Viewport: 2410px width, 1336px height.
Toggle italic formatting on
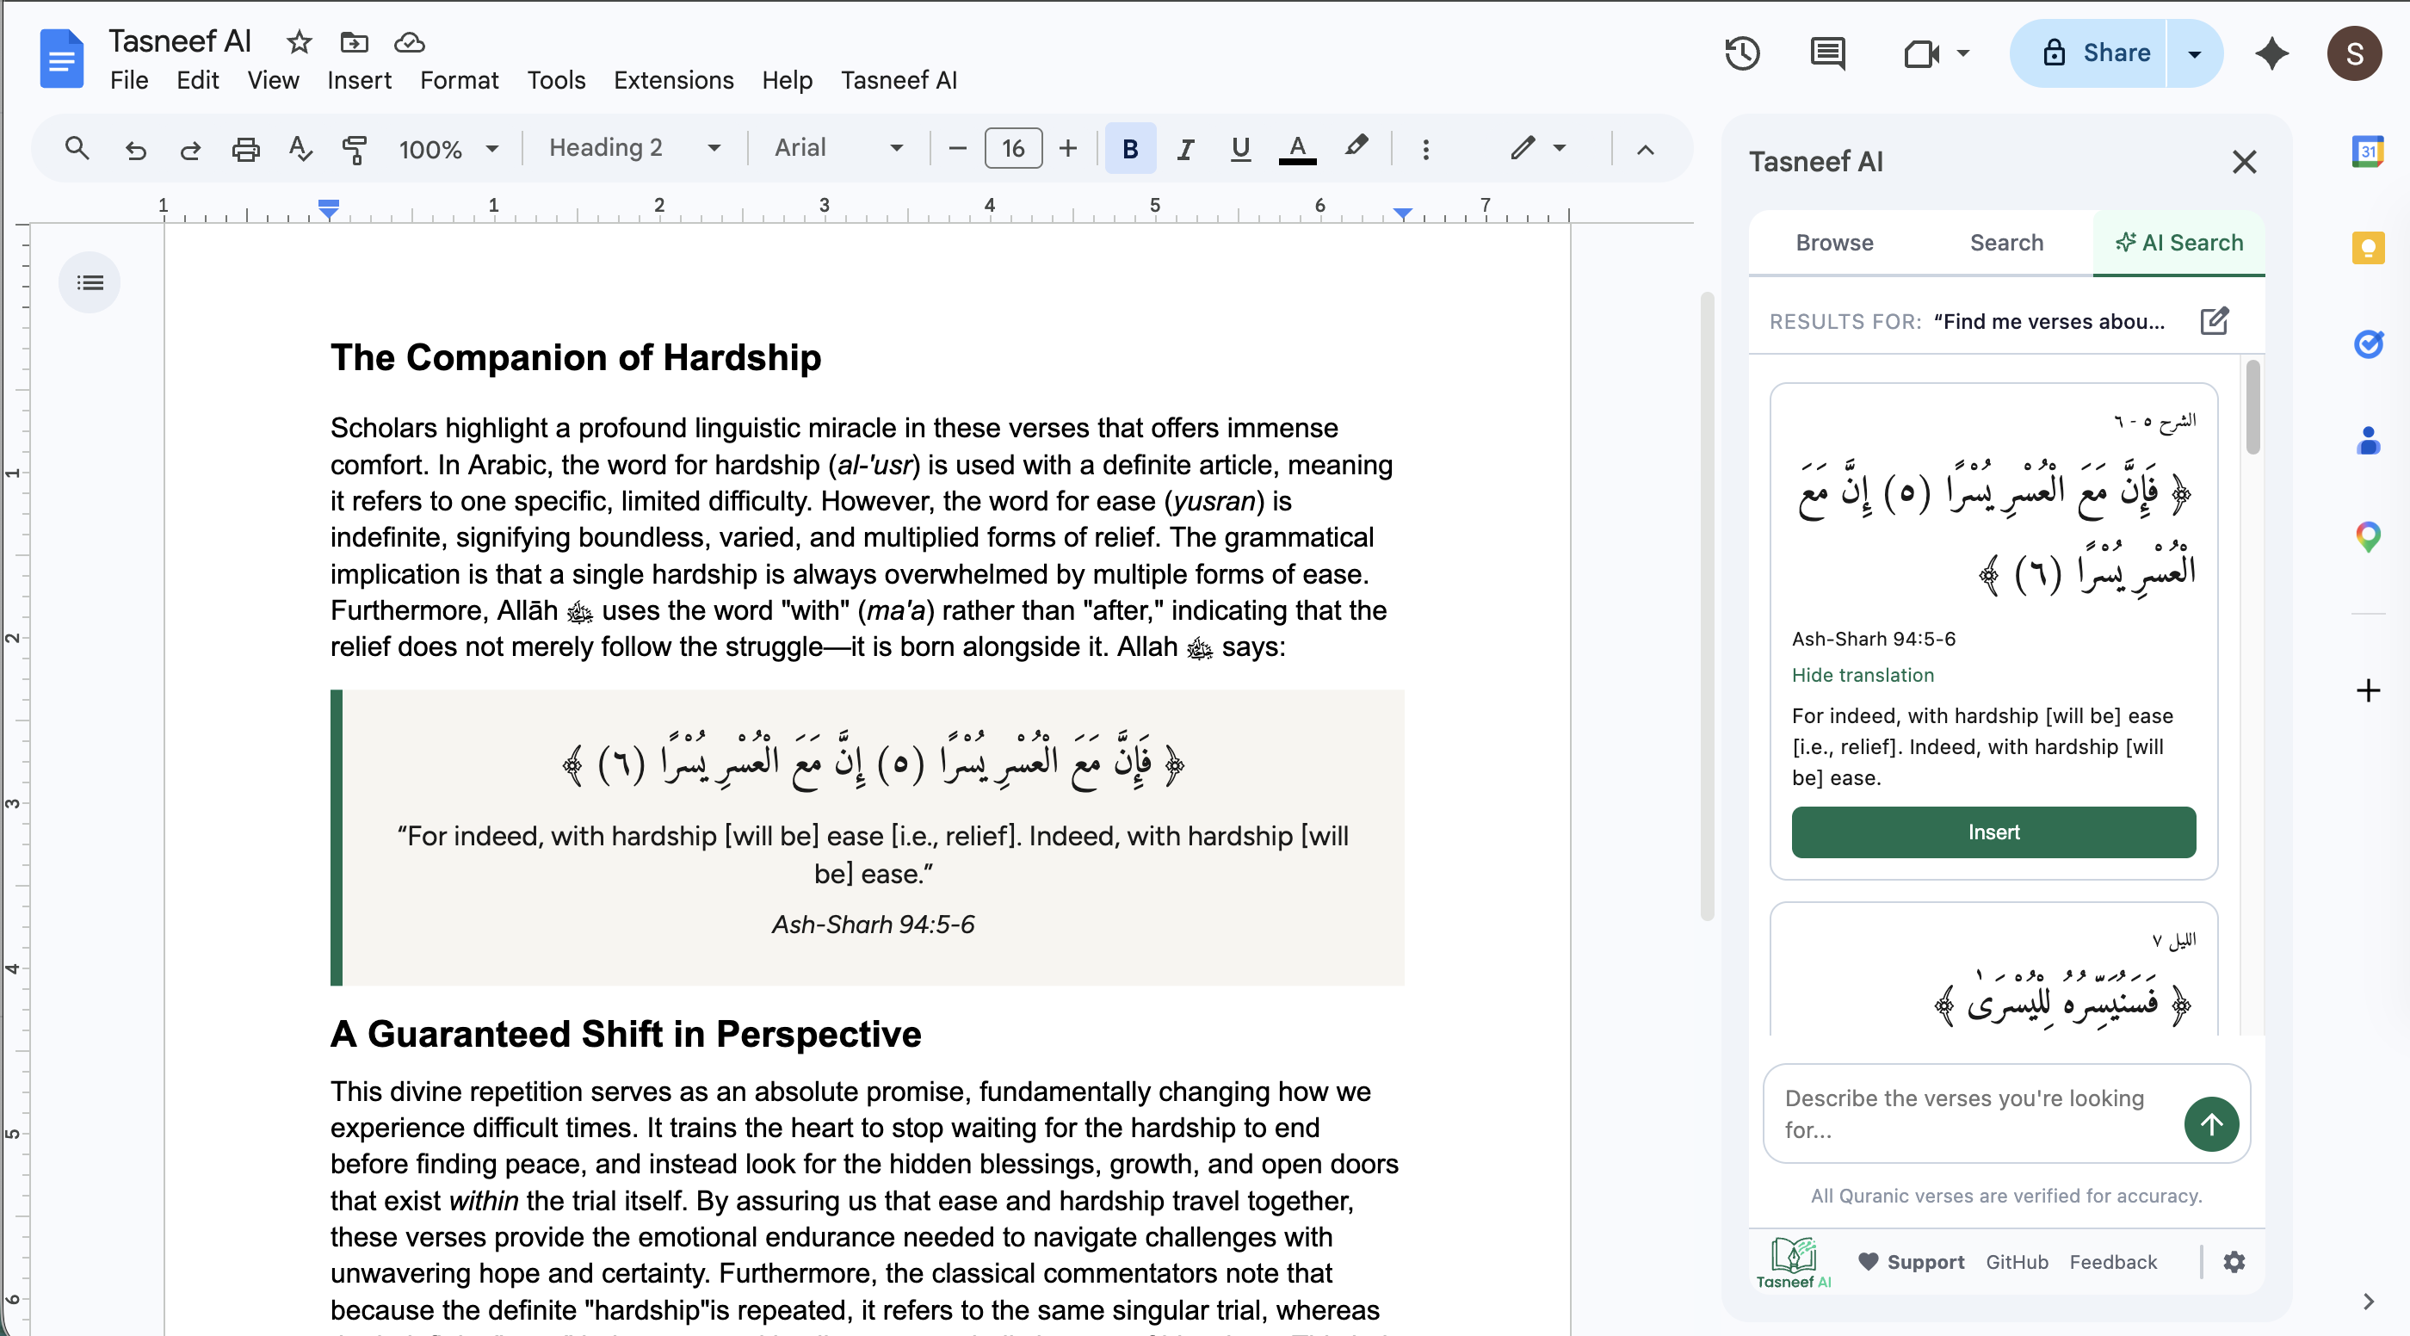pyautogui.click(x=1184, y=148)
